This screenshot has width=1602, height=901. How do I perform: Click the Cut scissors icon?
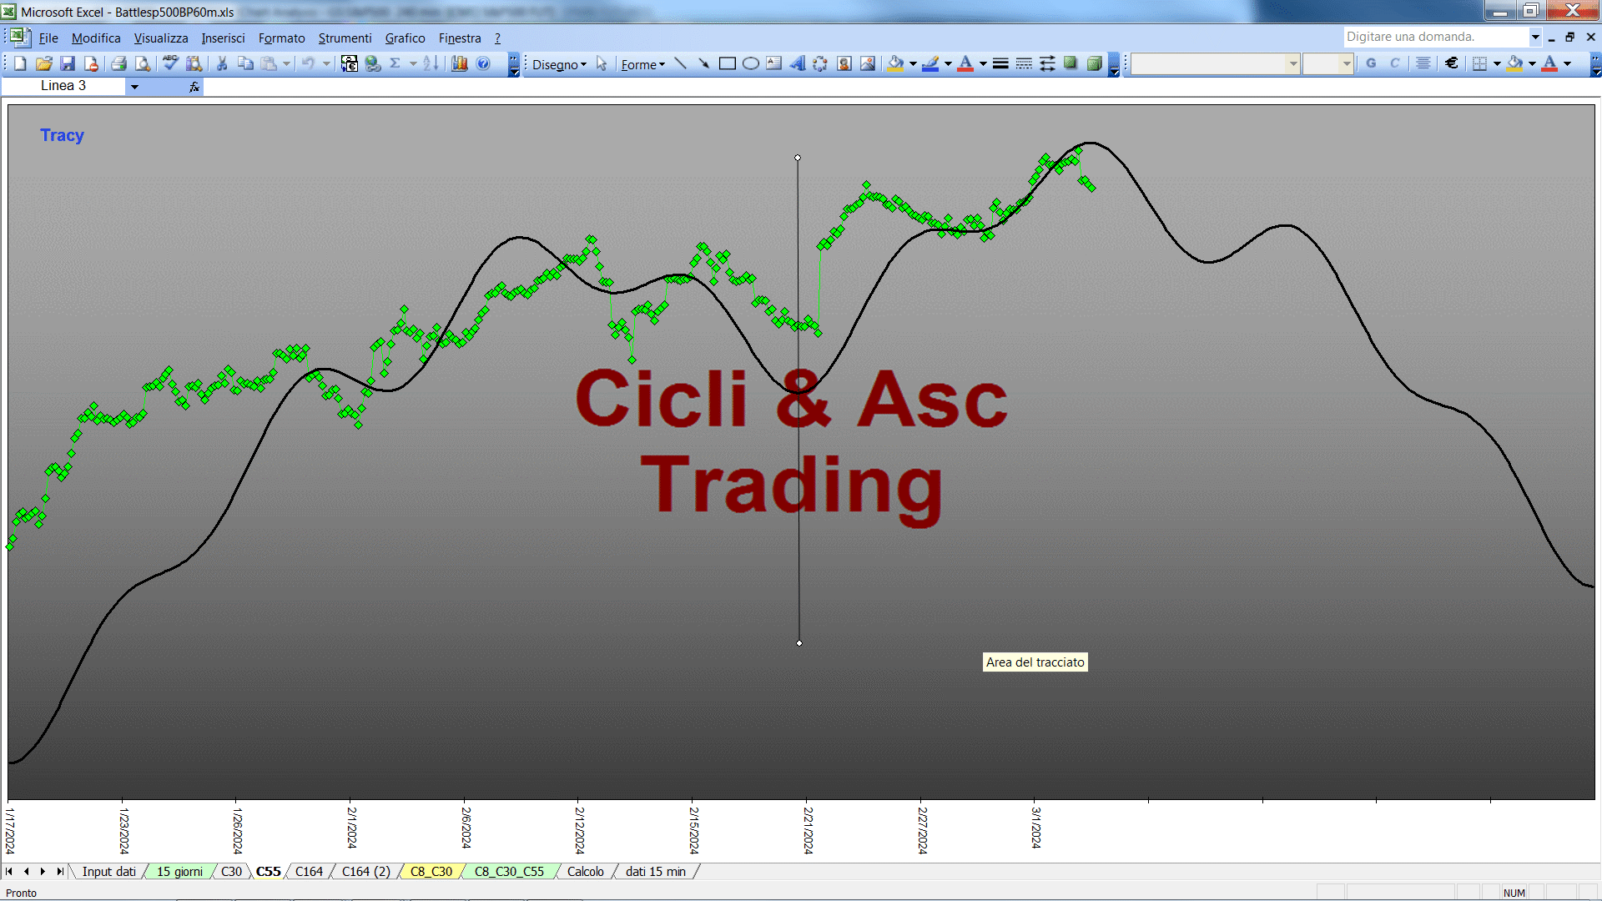pos(222,63)
